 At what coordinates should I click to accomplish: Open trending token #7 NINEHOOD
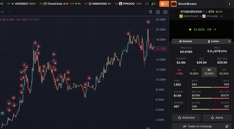pyautogui.click(x=98, y=4)
